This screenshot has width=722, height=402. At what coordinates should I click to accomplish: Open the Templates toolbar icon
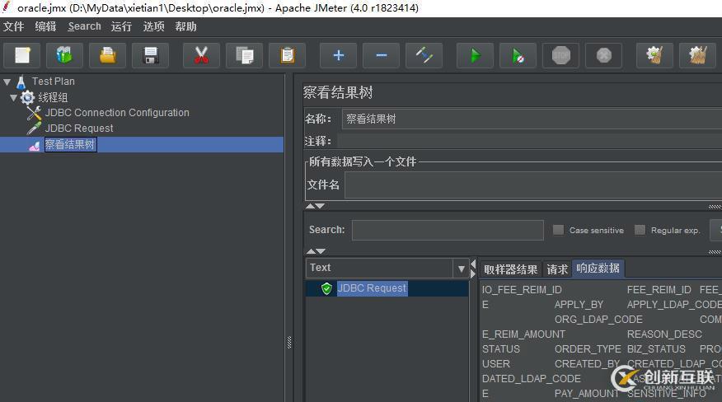click(x=64, y=56)
